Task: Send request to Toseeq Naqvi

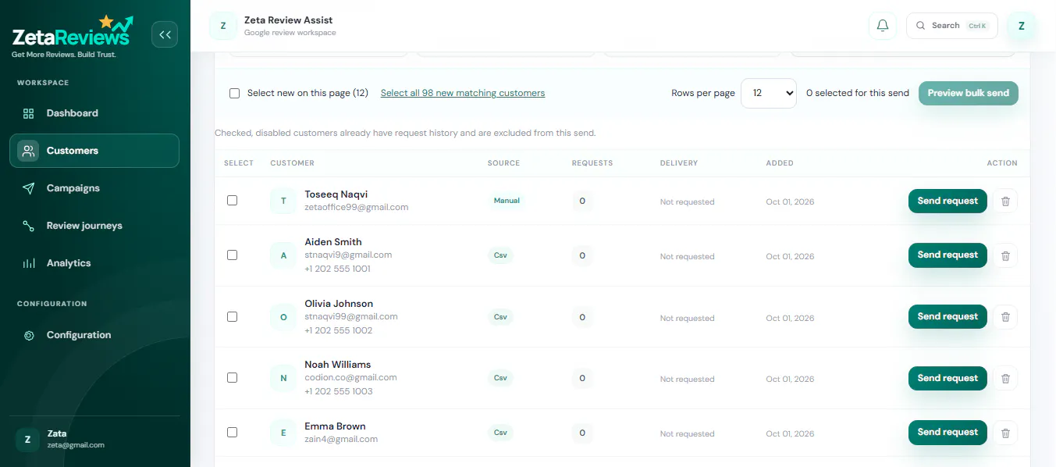Action: [948, 201]
